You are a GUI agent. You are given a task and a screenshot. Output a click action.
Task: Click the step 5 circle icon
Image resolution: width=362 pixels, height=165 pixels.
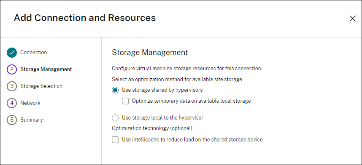(12, 120)
